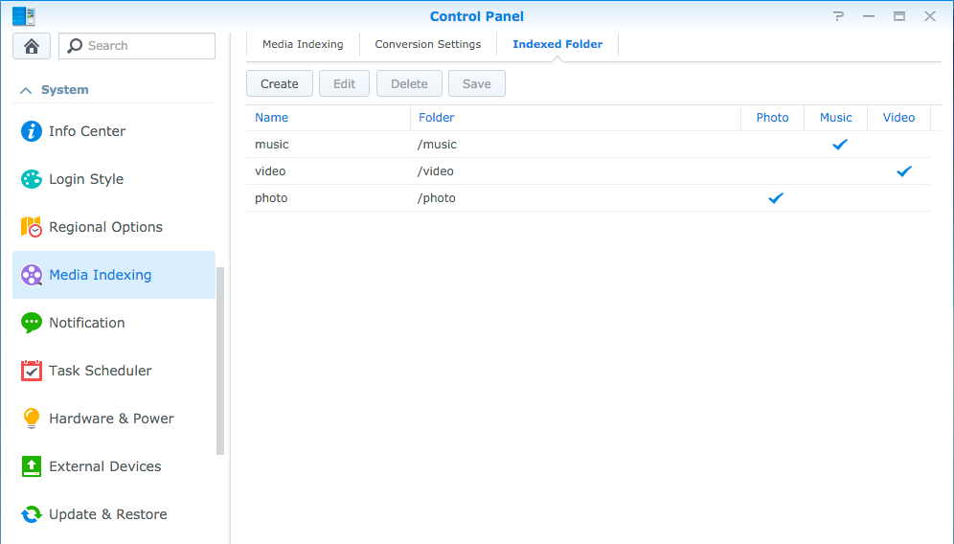Toggle Music checkmark for music folder
Screen dimensions: 954x544
[x=840, y=145]
